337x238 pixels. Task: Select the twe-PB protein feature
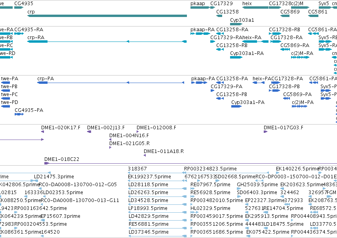[x=6, y=91]
